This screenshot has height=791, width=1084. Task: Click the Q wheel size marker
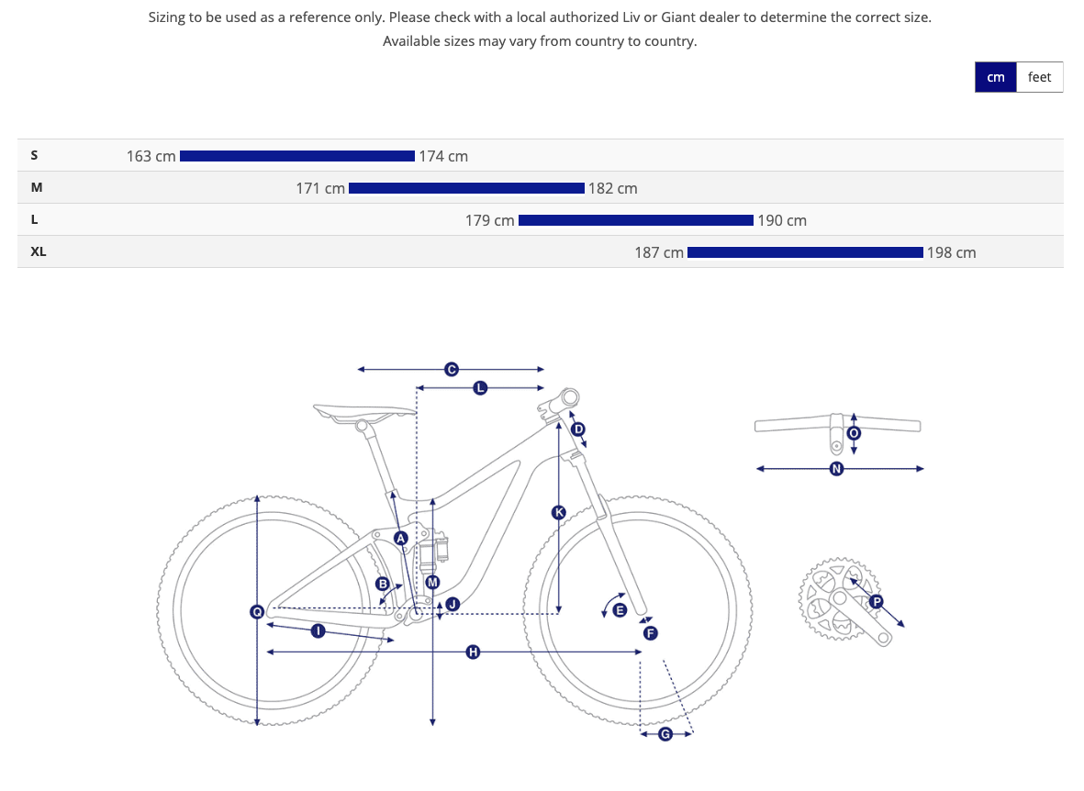257,611
